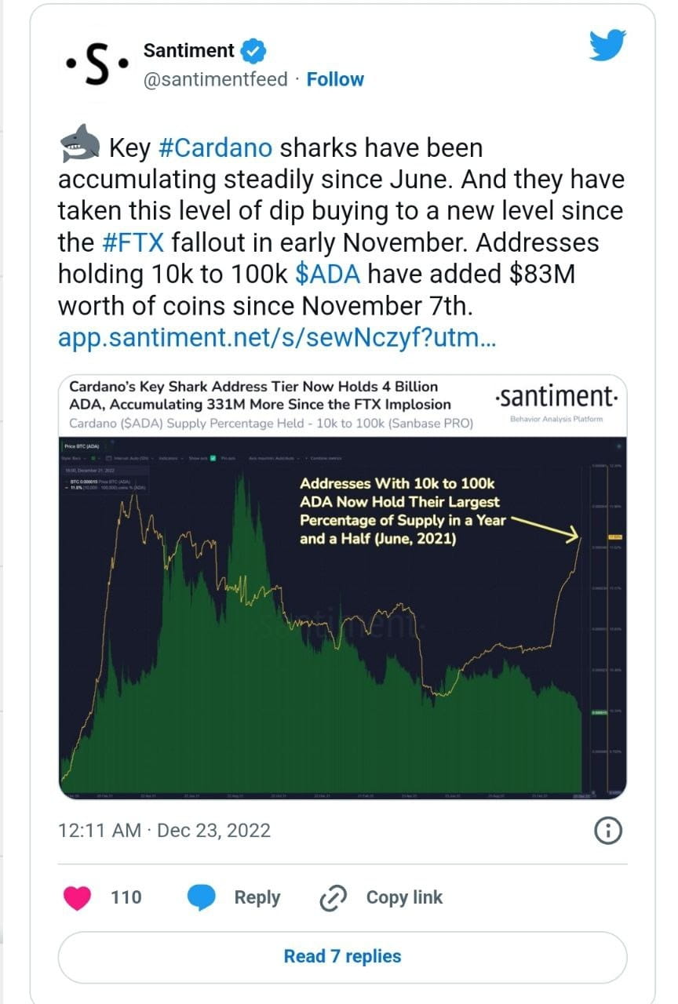Open the tweet info circle icon
This screenshot has height=1004, width=678.
[x=608, y=831]
